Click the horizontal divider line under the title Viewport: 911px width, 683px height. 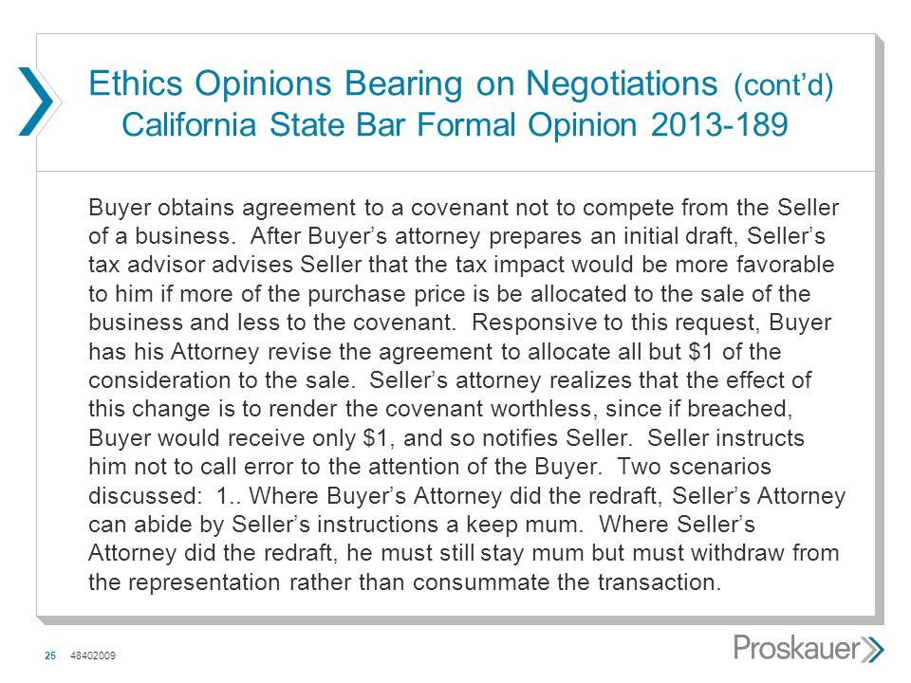point(455,172)
